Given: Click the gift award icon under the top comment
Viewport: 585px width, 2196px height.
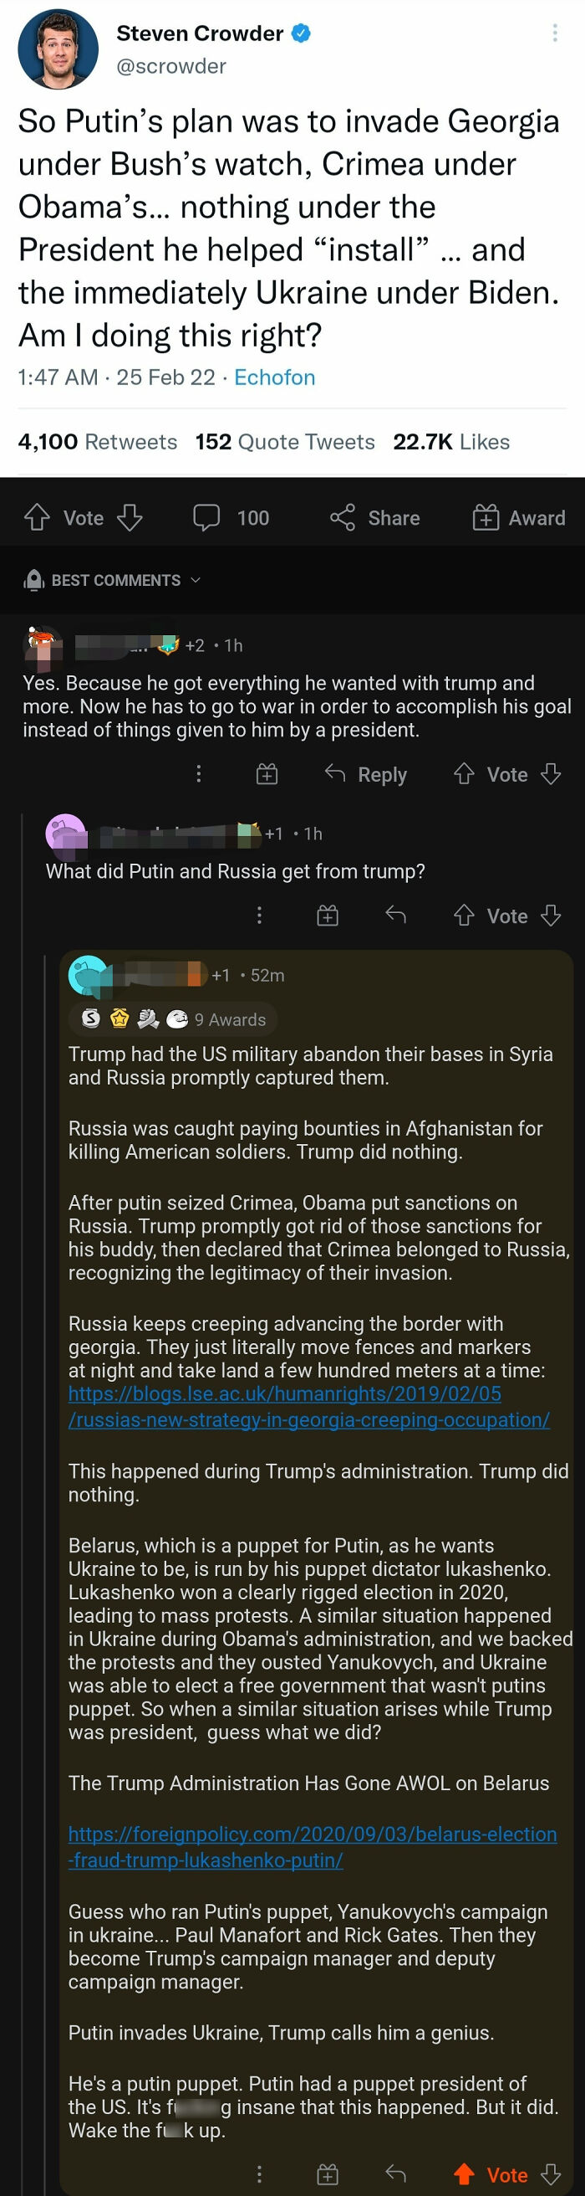Looking at the screenshot, I should pyautogui.click(x=267, y=774).
